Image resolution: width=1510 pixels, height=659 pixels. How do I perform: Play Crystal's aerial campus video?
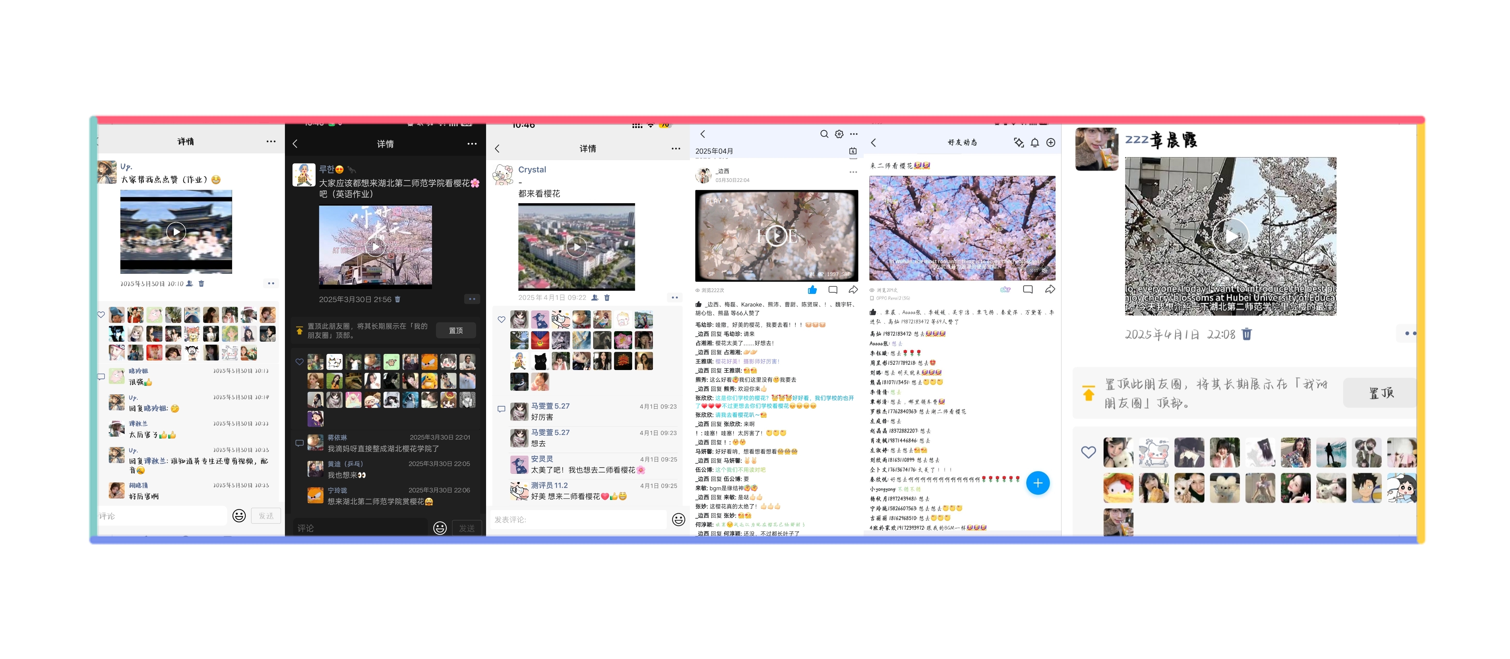coord(576,247)
